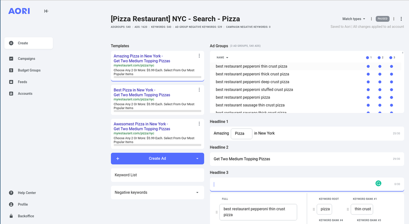The width and height of the screenshot is (409, 224).
Task: Open Budget Groups dollar icon
Action: click(x=11, y=70)
